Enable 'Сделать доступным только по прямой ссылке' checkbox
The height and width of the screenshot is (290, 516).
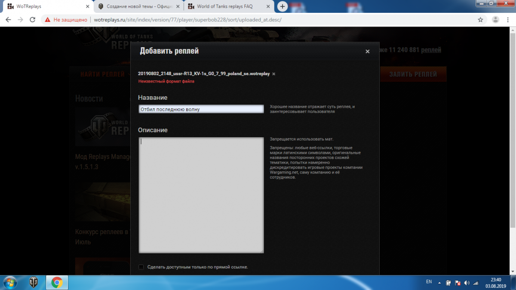click(141, 267)
